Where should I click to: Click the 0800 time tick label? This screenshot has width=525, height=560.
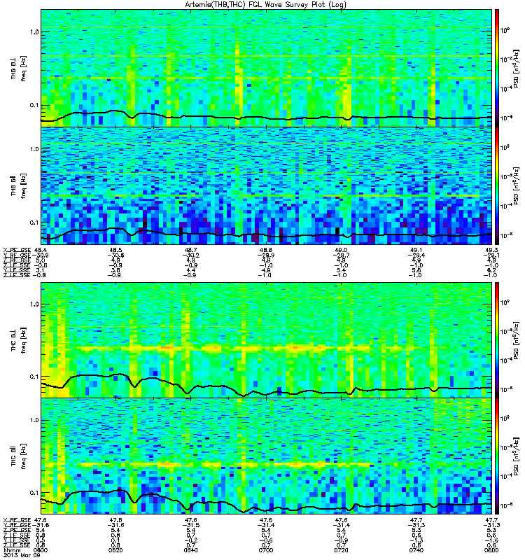(491, 550)
